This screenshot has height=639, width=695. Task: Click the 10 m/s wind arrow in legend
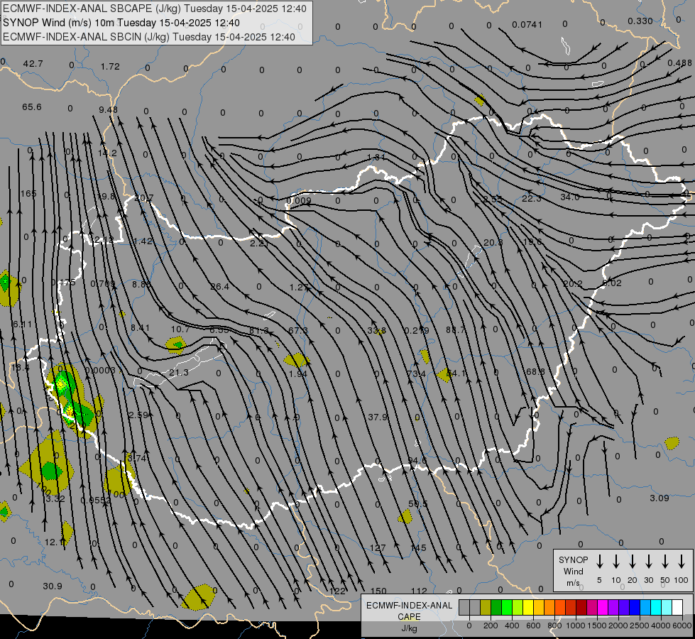click(616, 562)
